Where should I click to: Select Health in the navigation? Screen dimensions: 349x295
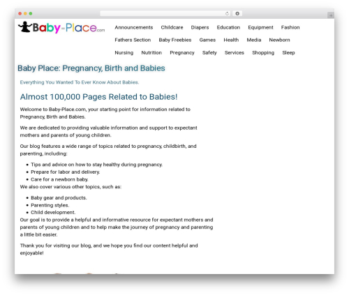(x=231, y=40)
